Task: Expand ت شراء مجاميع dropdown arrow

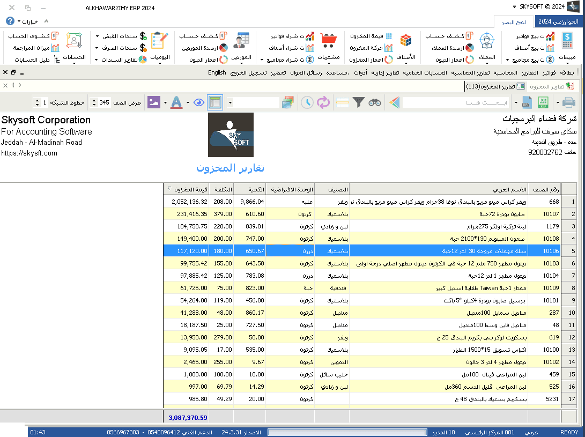Action: (x=262, y=60)
